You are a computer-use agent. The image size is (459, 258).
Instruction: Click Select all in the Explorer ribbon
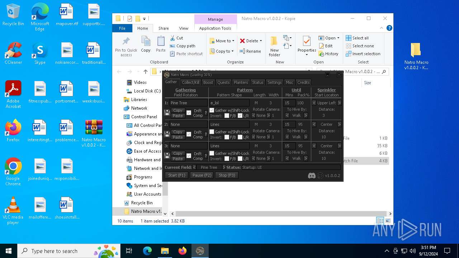pos(357,38)
